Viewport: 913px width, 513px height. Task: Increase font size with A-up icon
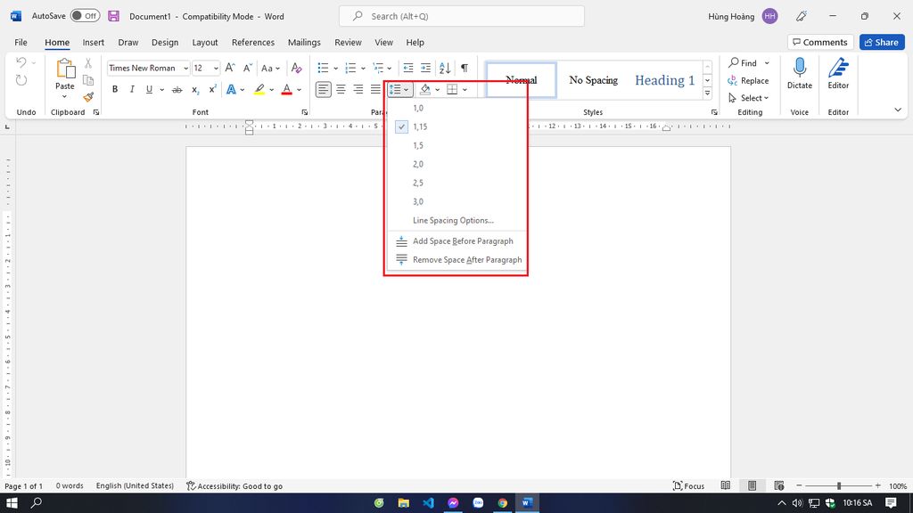pyautogui.click(x=230, y=68)
